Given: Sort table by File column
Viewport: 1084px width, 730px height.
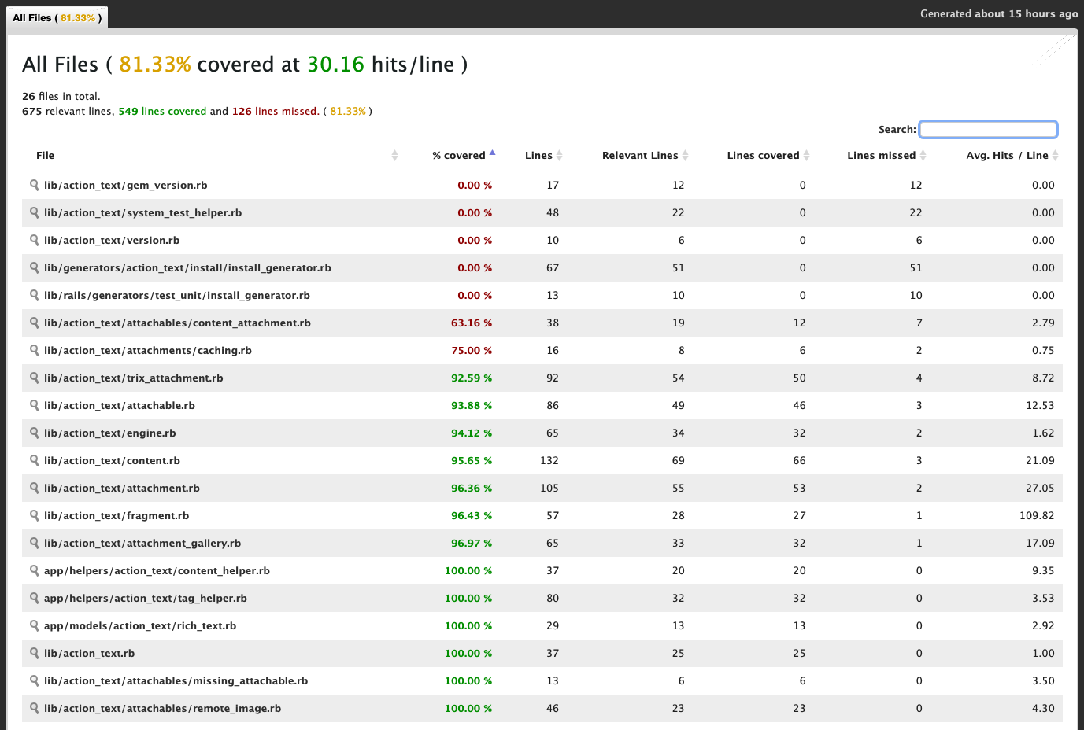Looking at the screenshot, I should tap(214, 156).
